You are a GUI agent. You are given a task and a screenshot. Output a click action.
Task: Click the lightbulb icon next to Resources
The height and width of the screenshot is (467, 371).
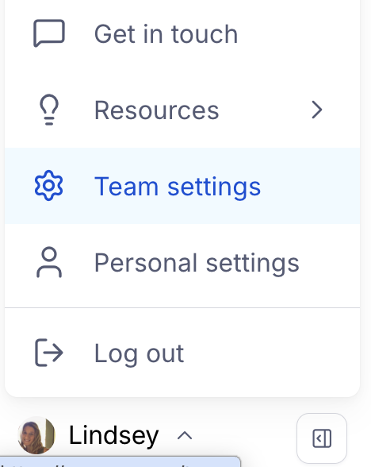[x=49, y=110]
